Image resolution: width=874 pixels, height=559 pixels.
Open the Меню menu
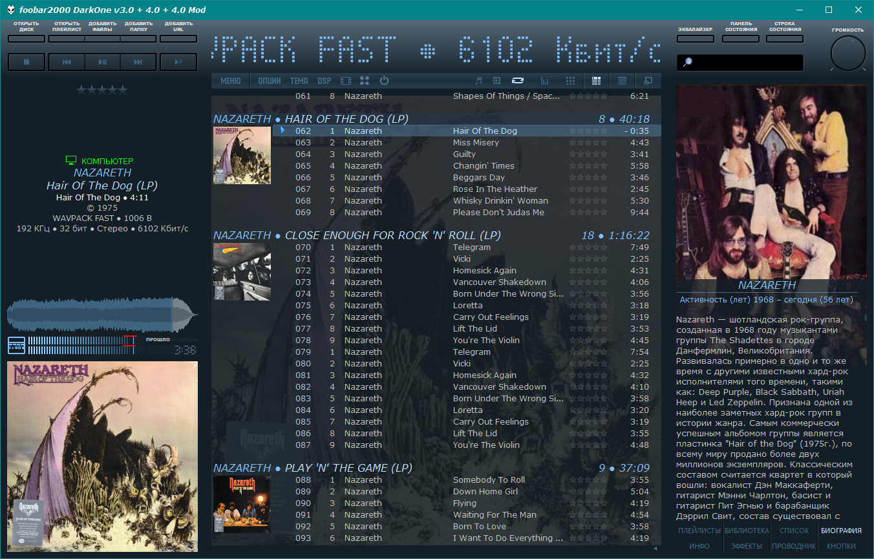pos(231,81)
